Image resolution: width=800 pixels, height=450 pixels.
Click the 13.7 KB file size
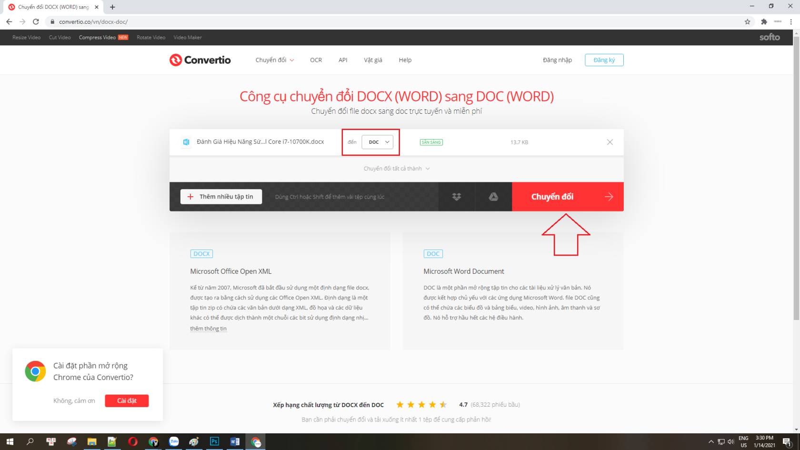click(x=519, y=142)
